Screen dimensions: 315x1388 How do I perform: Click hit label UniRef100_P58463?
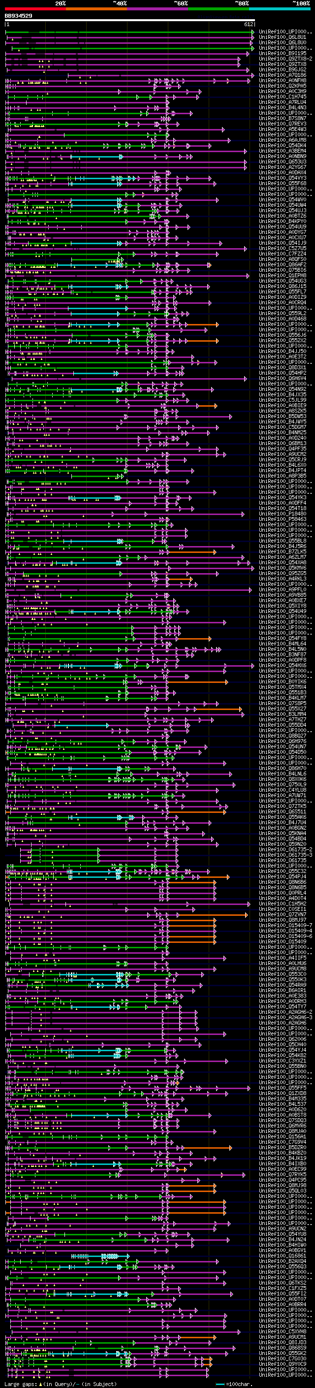pyautogui.click(x=283, y=519)
